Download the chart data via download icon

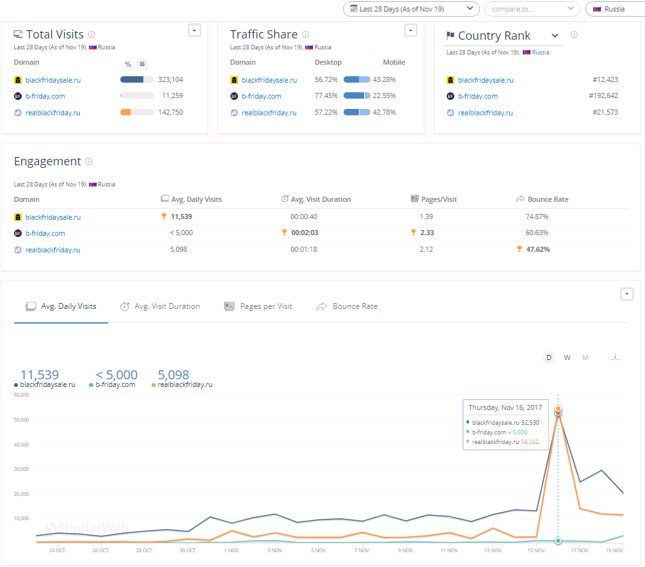[x=615, y=357]
